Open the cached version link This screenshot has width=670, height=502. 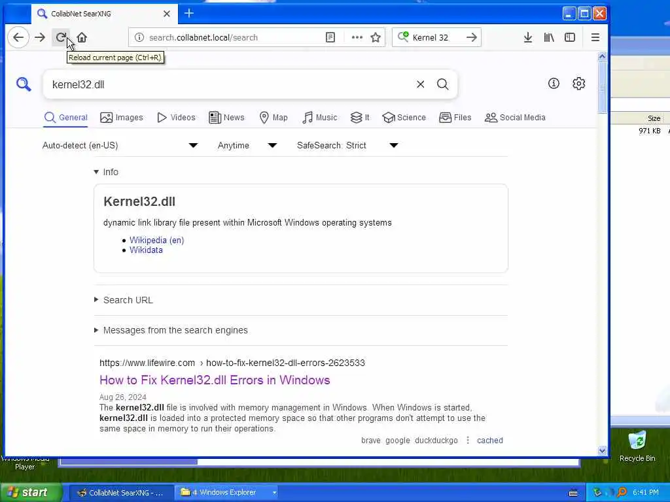[x=489, y=440]
